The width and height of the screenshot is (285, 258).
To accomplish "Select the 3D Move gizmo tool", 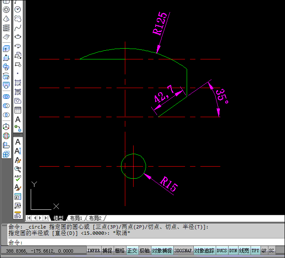I will [6, 127].
